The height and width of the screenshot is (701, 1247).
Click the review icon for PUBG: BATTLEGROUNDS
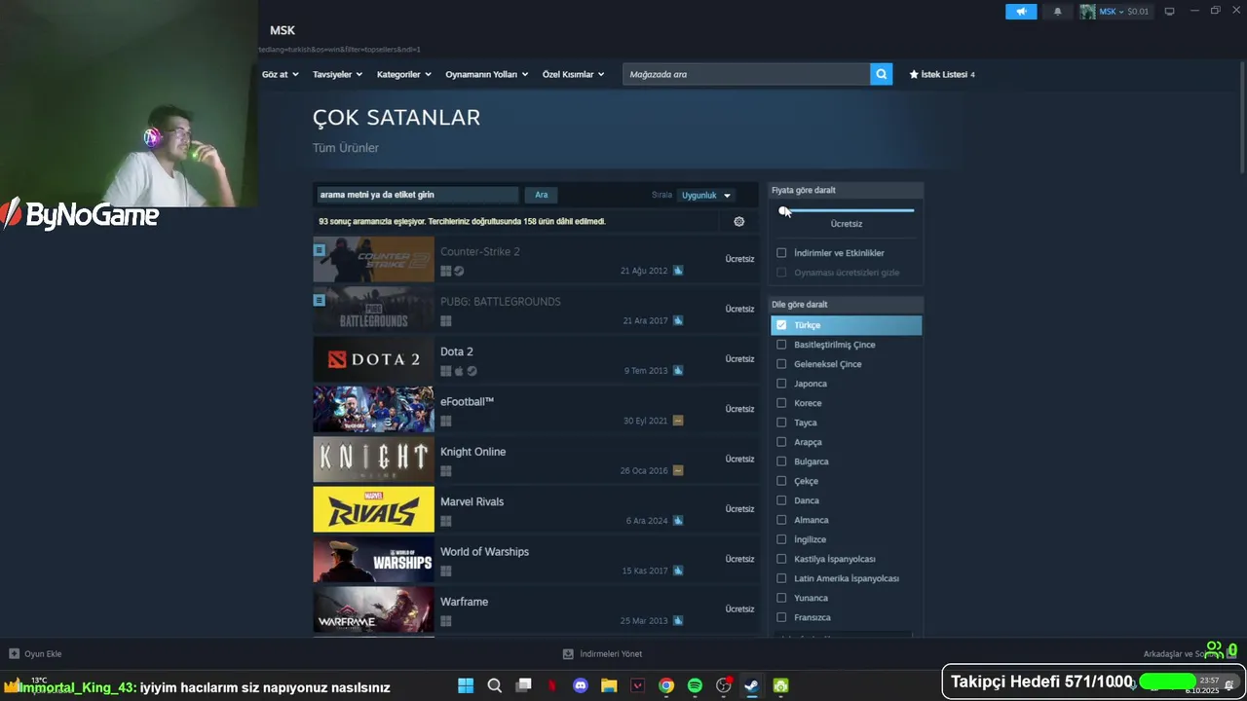[678, 320]
